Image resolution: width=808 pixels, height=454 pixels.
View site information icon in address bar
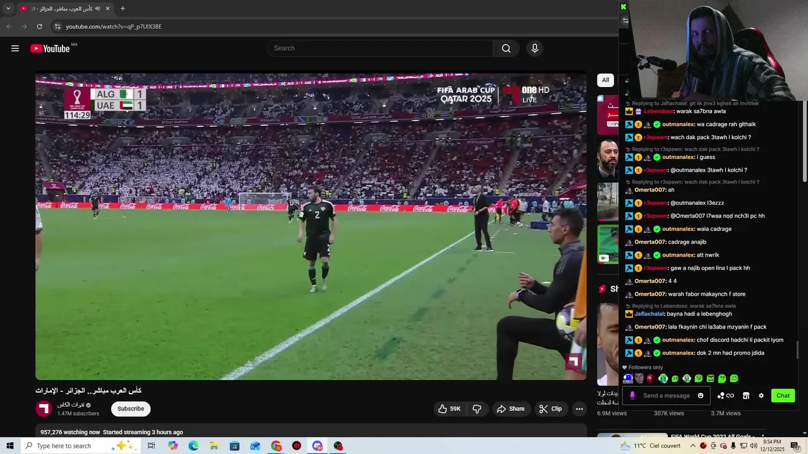57,26
